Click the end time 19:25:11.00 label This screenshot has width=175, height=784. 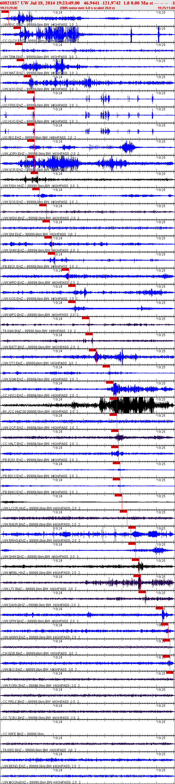166,8
